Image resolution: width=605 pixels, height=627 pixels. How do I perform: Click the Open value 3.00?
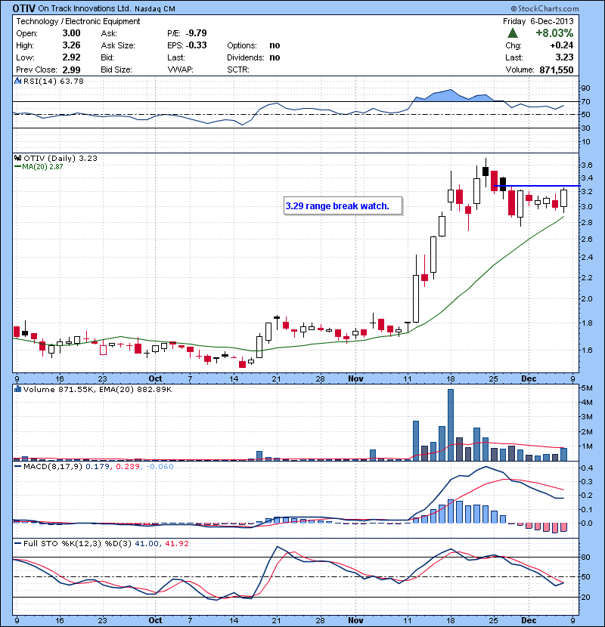point(71,33)
